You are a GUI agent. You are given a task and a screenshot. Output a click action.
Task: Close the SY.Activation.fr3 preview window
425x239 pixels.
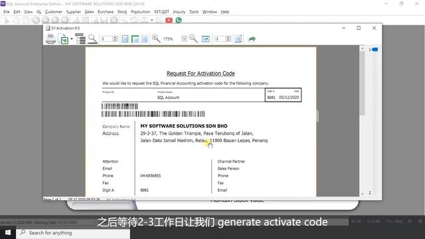[x=374, y=28]
